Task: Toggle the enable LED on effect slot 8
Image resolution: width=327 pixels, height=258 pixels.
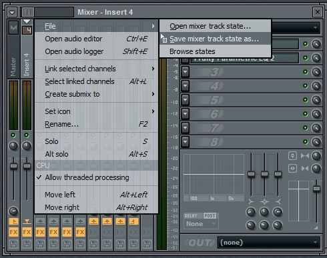Action: pyautogui.click(x=306, y=142)
